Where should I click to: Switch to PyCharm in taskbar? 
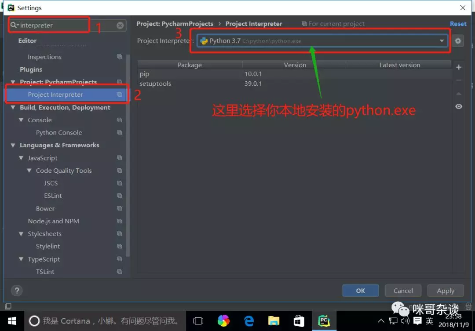[x=324, y=321]
